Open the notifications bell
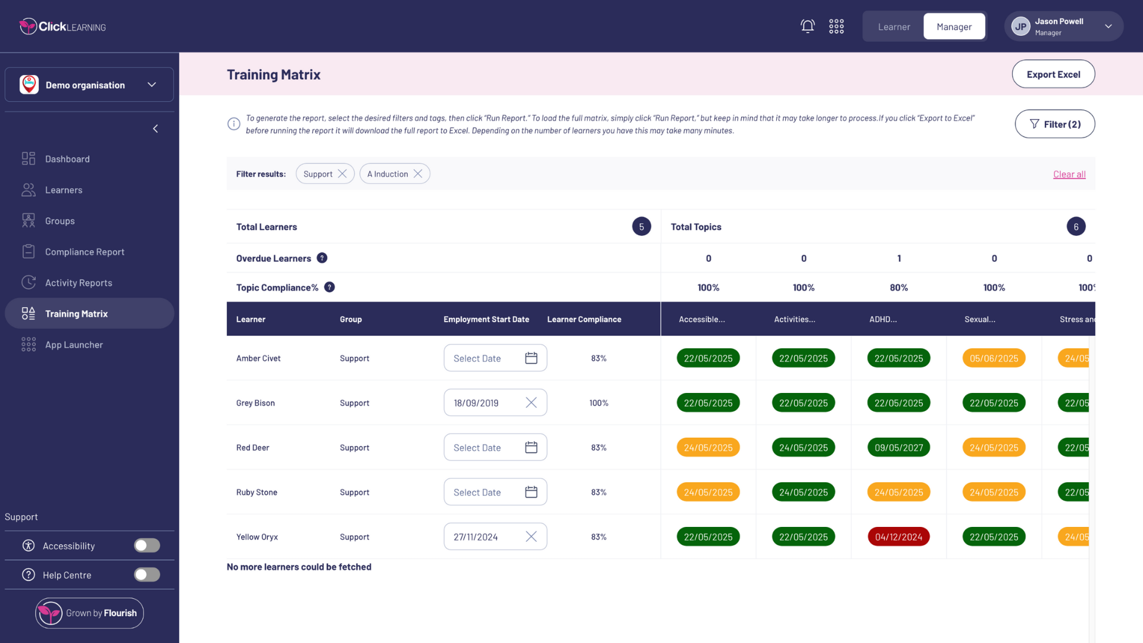Screen dimensions: 1143x643 coord(807,26)
